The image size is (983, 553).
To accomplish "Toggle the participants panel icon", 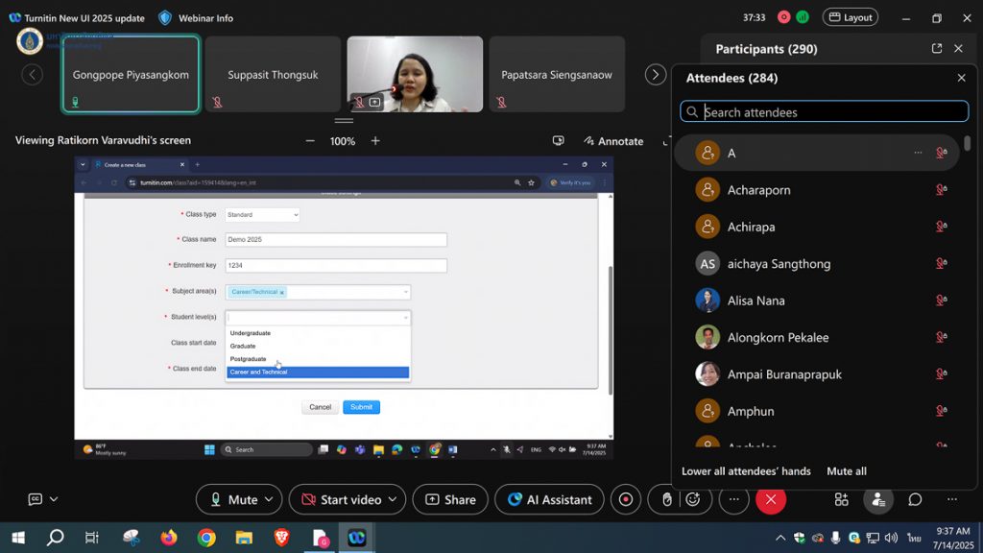I will click(877, 499).
